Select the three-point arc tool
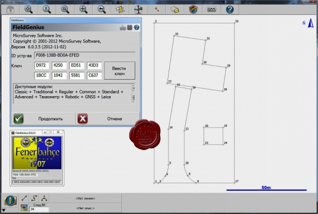 click(x=44, y=198)
